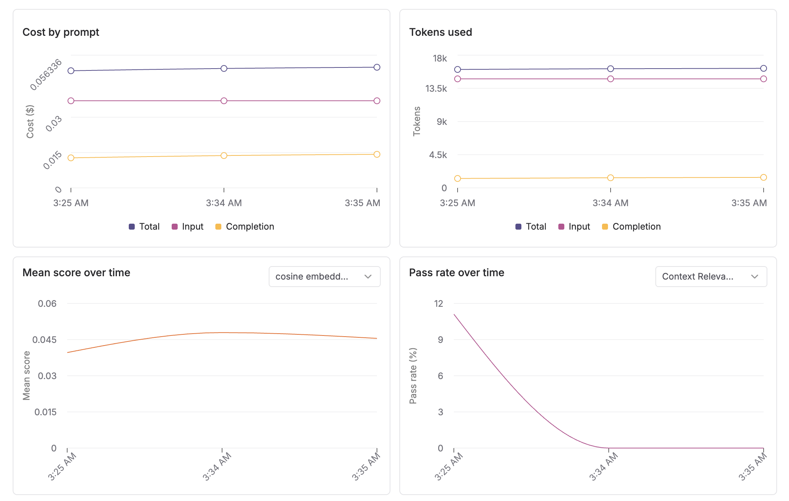This screenshot has width=789, height=501.
Task: Open the Context Relevance metric dropdown
Action: [711, 277]
